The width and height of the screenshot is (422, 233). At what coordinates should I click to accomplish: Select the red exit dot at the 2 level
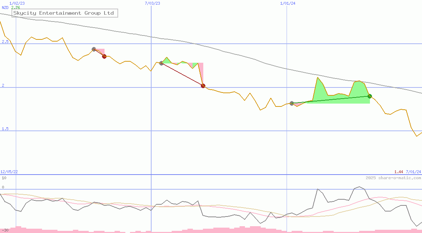(203, 86)
